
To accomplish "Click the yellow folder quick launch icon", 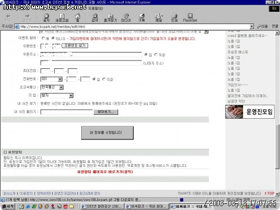I will [72, 207].
